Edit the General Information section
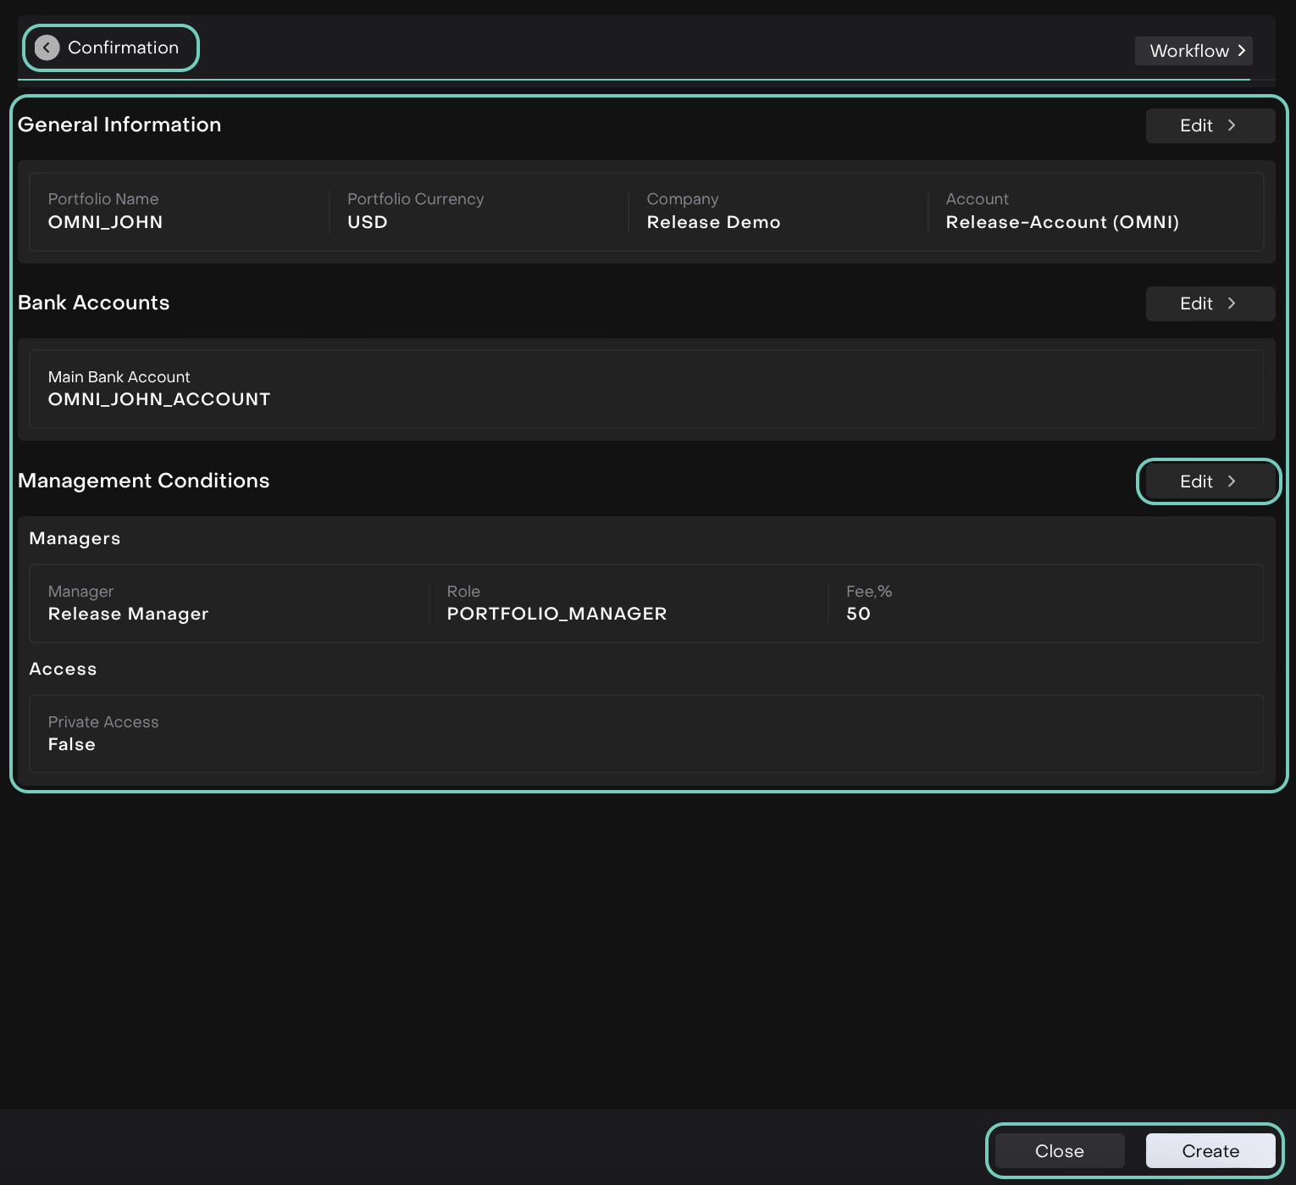This screenshot has height=1185, width=1296. [x=1209, y=125]
